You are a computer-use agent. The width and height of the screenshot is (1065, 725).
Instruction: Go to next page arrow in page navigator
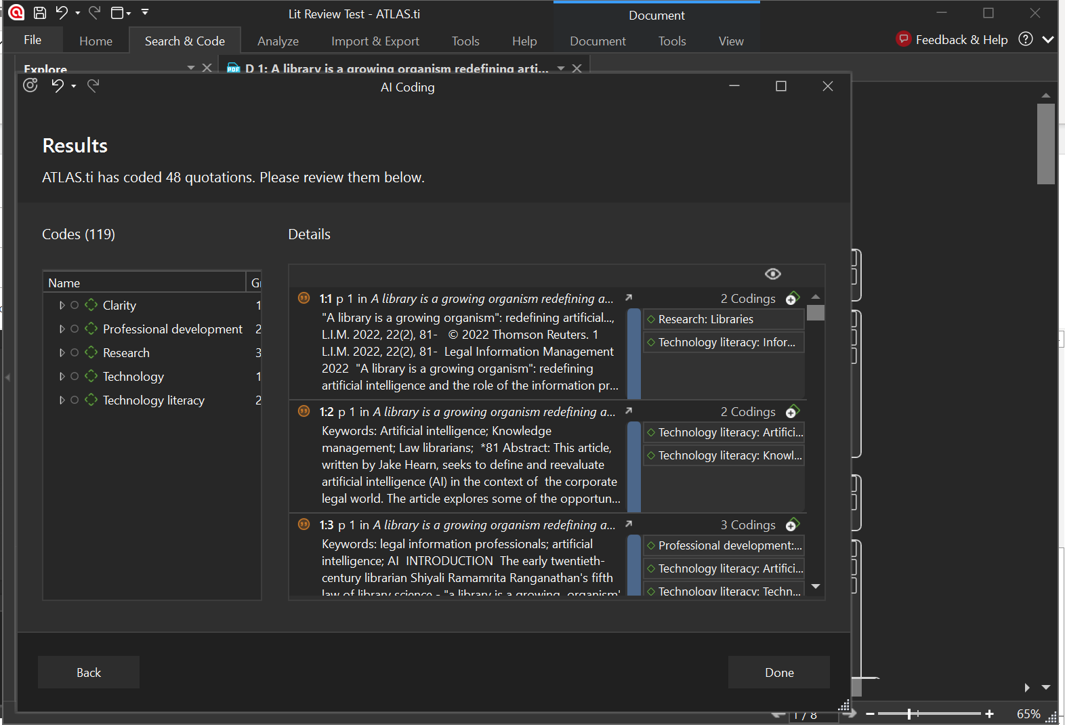click(x=850, y=713)
